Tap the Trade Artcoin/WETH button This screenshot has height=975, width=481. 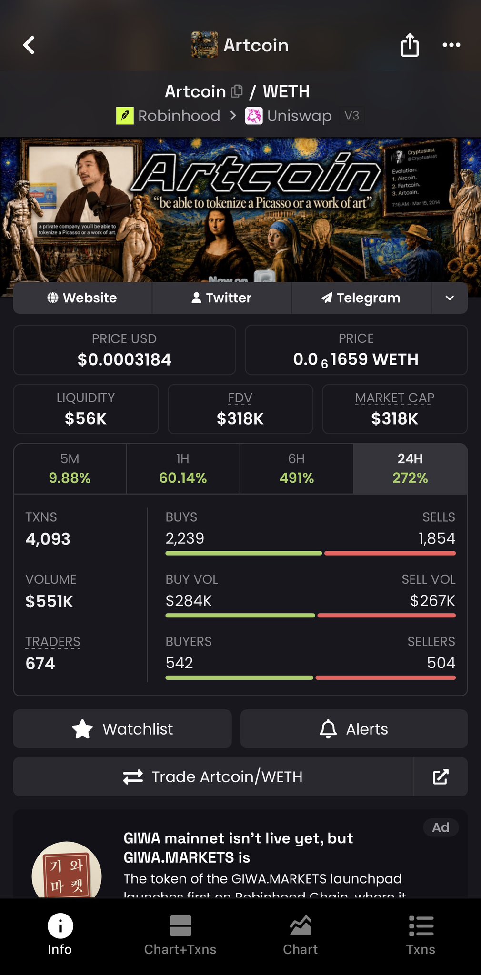(213, 776)
